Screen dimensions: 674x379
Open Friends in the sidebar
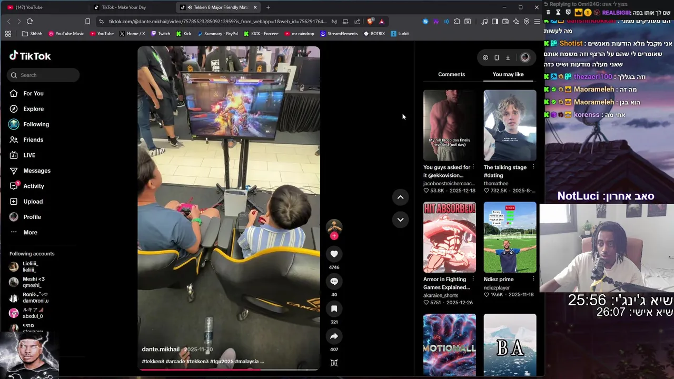point(33,139)
